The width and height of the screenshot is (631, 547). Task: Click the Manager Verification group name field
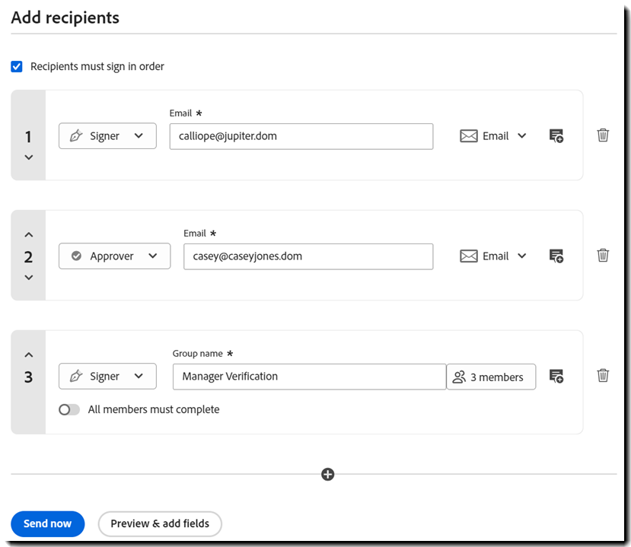[309, 377]
